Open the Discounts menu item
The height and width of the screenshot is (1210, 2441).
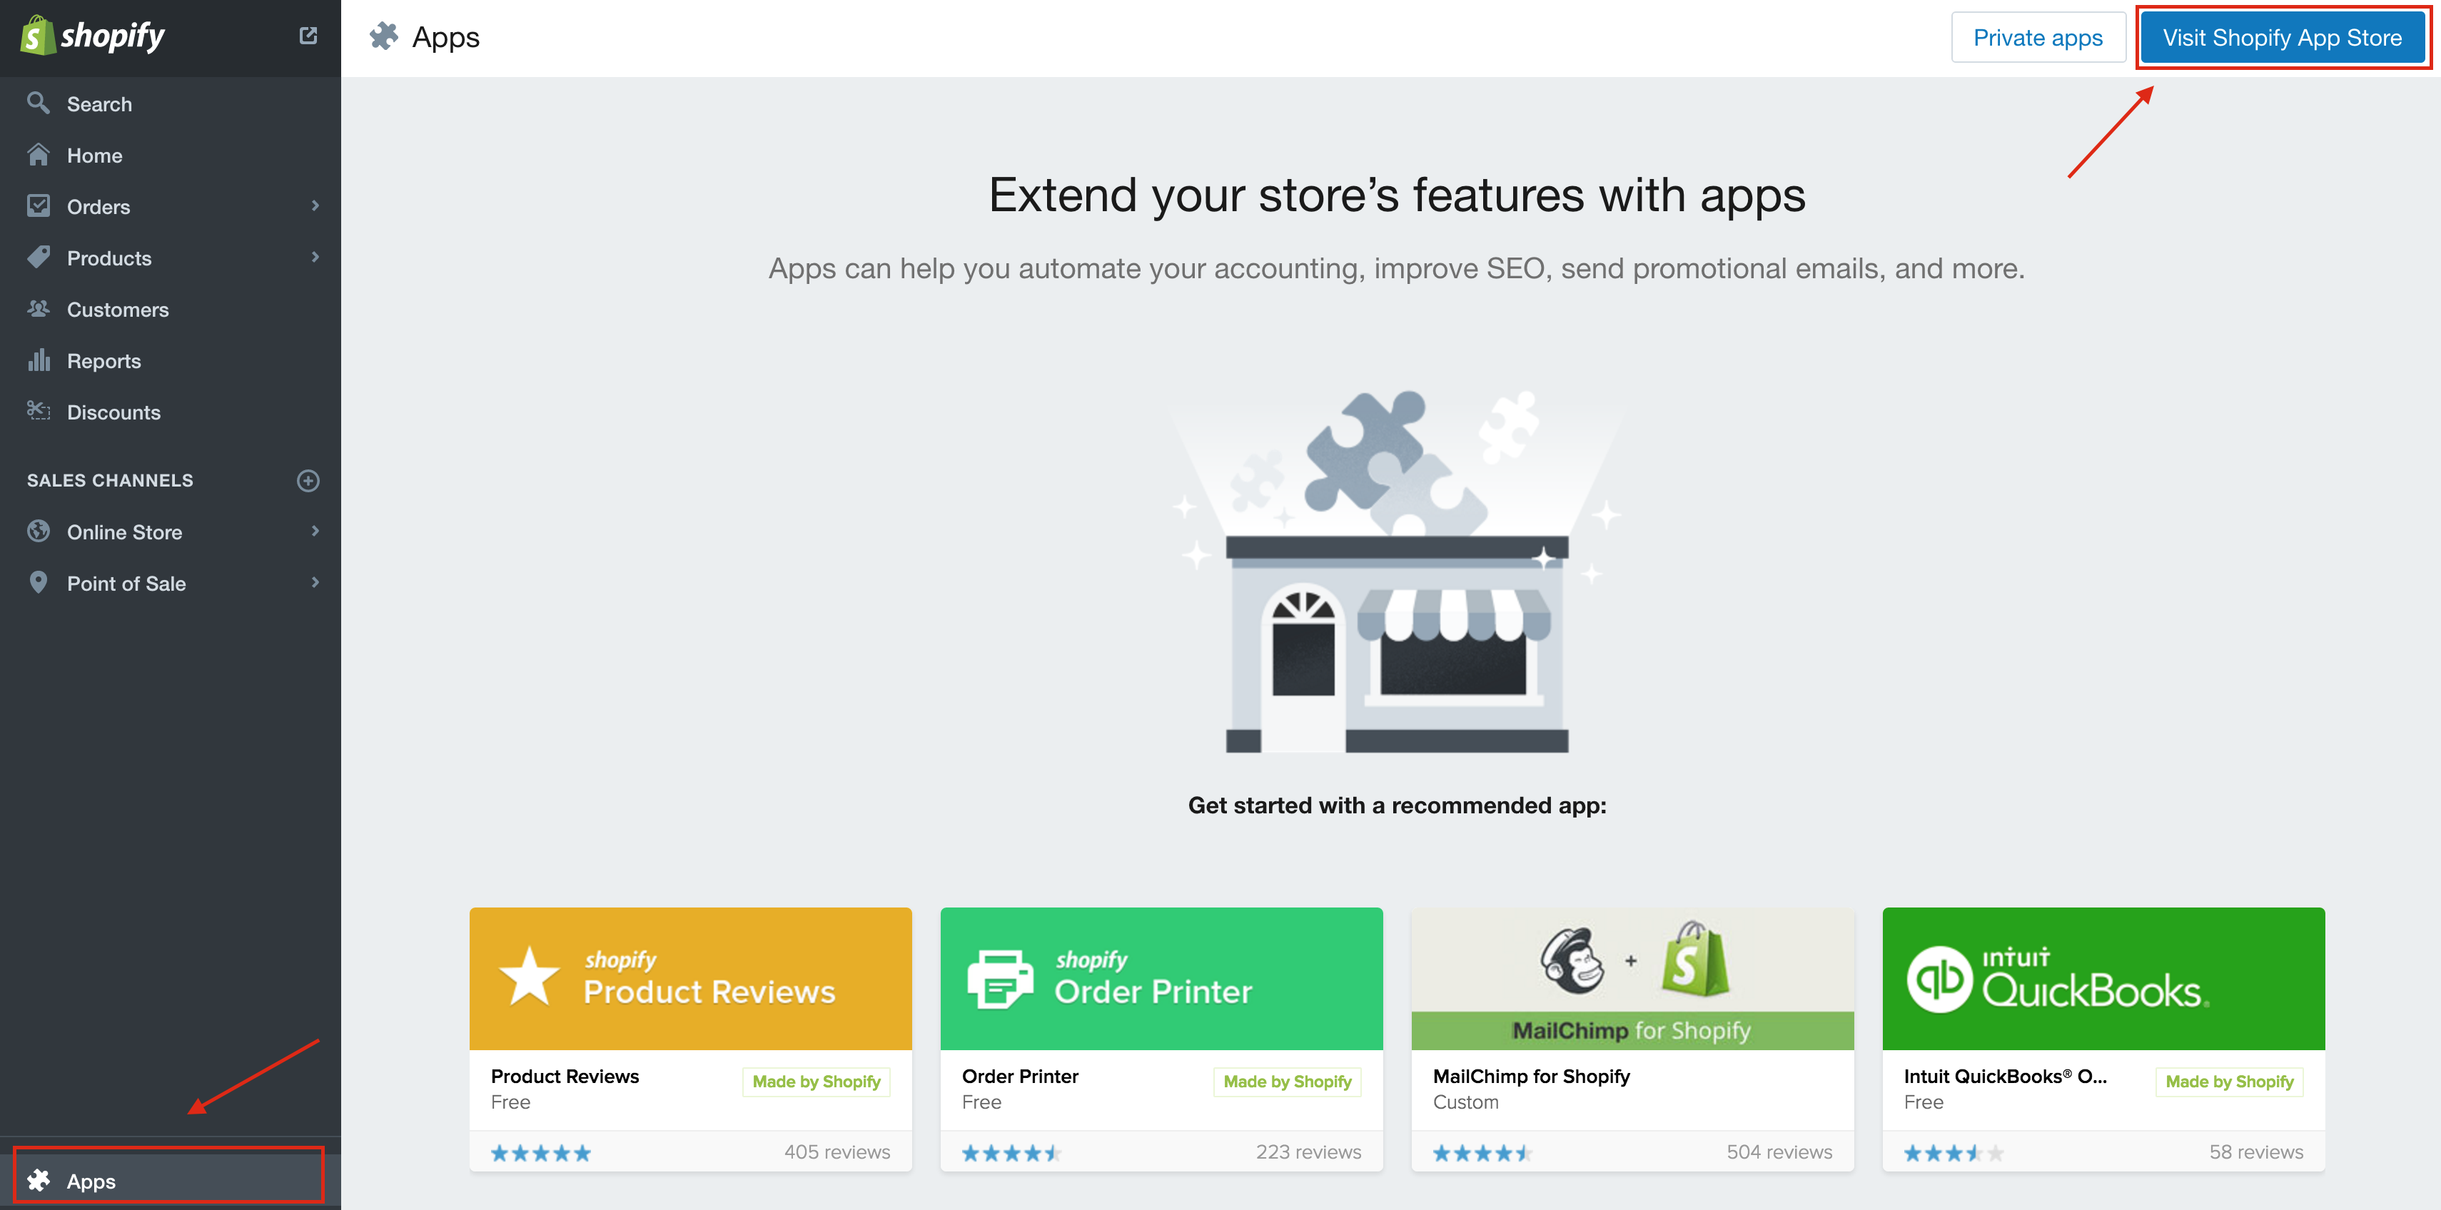pos(171,411)
